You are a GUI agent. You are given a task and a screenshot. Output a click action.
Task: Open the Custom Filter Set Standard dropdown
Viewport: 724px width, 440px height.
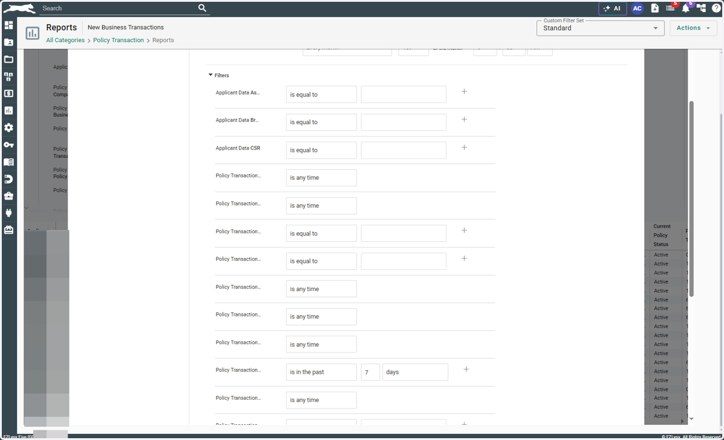pyautogui.click(x=600, y=28)
